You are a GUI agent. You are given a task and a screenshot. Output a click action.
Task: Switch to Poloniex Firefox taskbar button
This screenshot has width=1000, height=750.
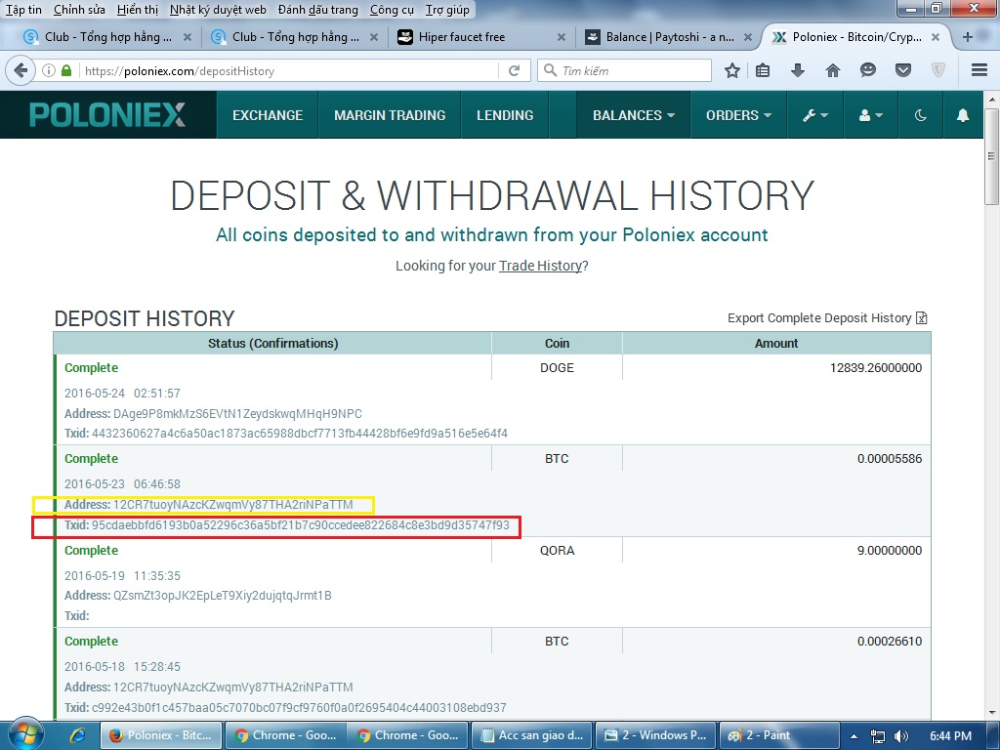[161, 735]
